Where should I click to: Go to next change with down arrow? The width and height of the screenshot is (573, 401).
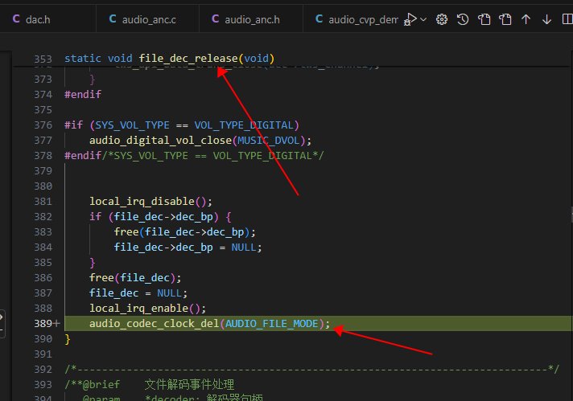(546, 19)
